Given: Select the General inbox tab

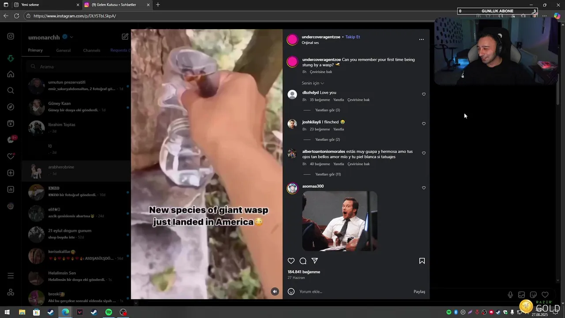Looking at the screenshot, I should (x=63, y=50).
